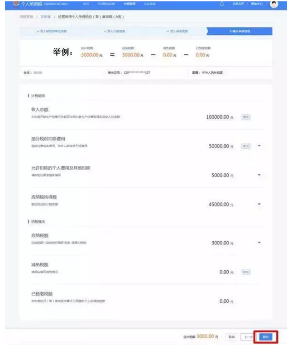Screen dimensions: 302x345
Task: Click 修改 button for 减免税额
Action: coord(246,272)
